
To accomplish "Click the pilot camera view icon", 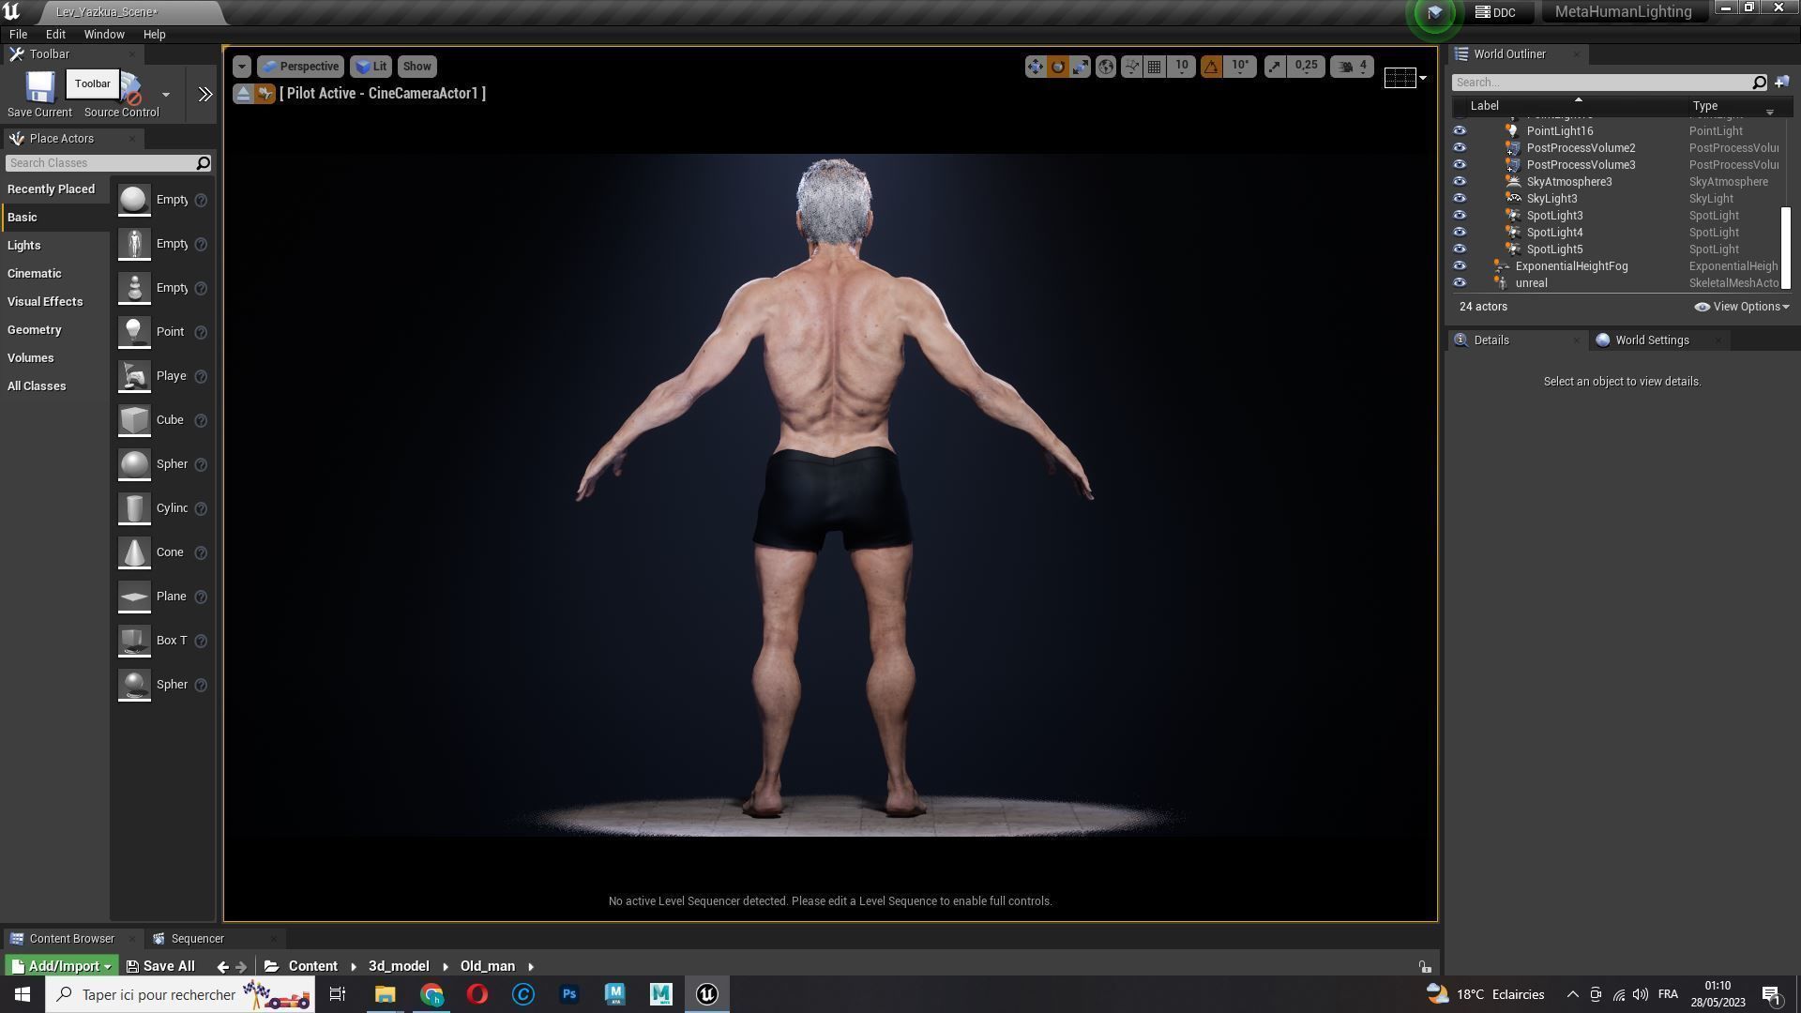I will click(x=265, y=93).
